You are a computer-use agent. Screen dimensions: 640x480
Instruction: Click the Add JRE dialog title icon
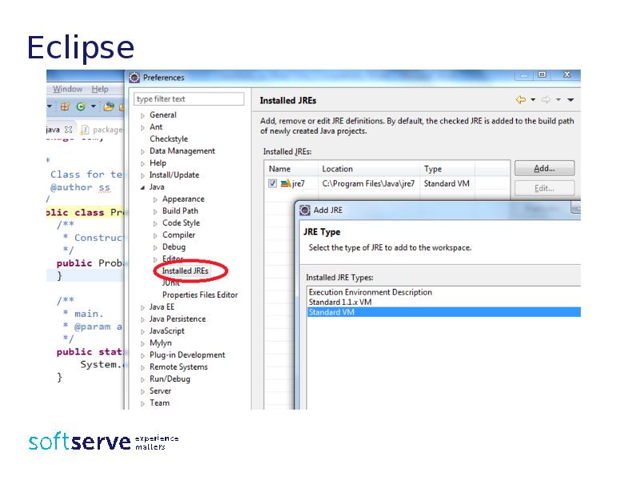305,210
